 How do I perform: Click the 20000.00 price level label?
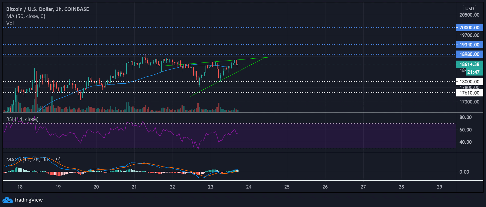(469, 28)
